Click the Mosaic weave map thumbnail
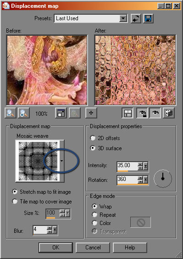Screen dimensions: 183x259 38,161
